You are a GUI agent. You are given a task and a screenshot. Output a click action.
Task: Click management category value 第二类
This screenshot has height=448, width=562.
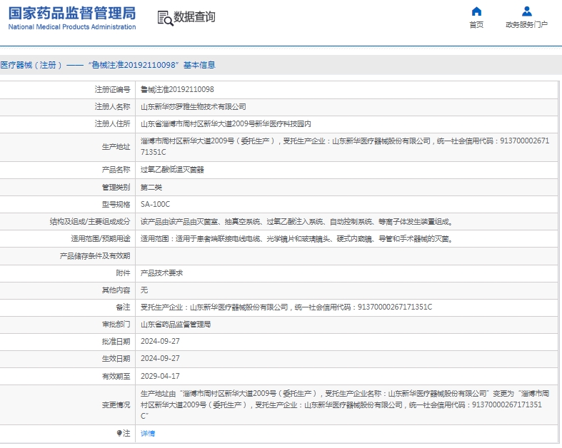point(151,188)
